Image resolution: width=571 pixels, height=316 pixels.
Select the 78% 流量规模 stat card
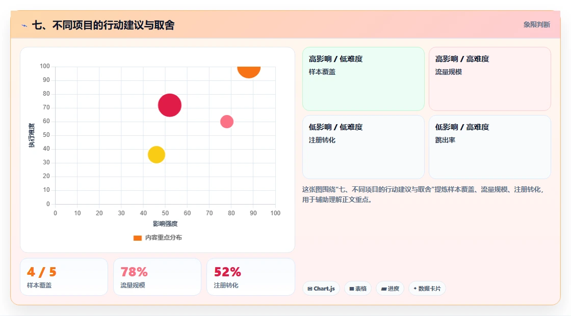pos(158,277)
